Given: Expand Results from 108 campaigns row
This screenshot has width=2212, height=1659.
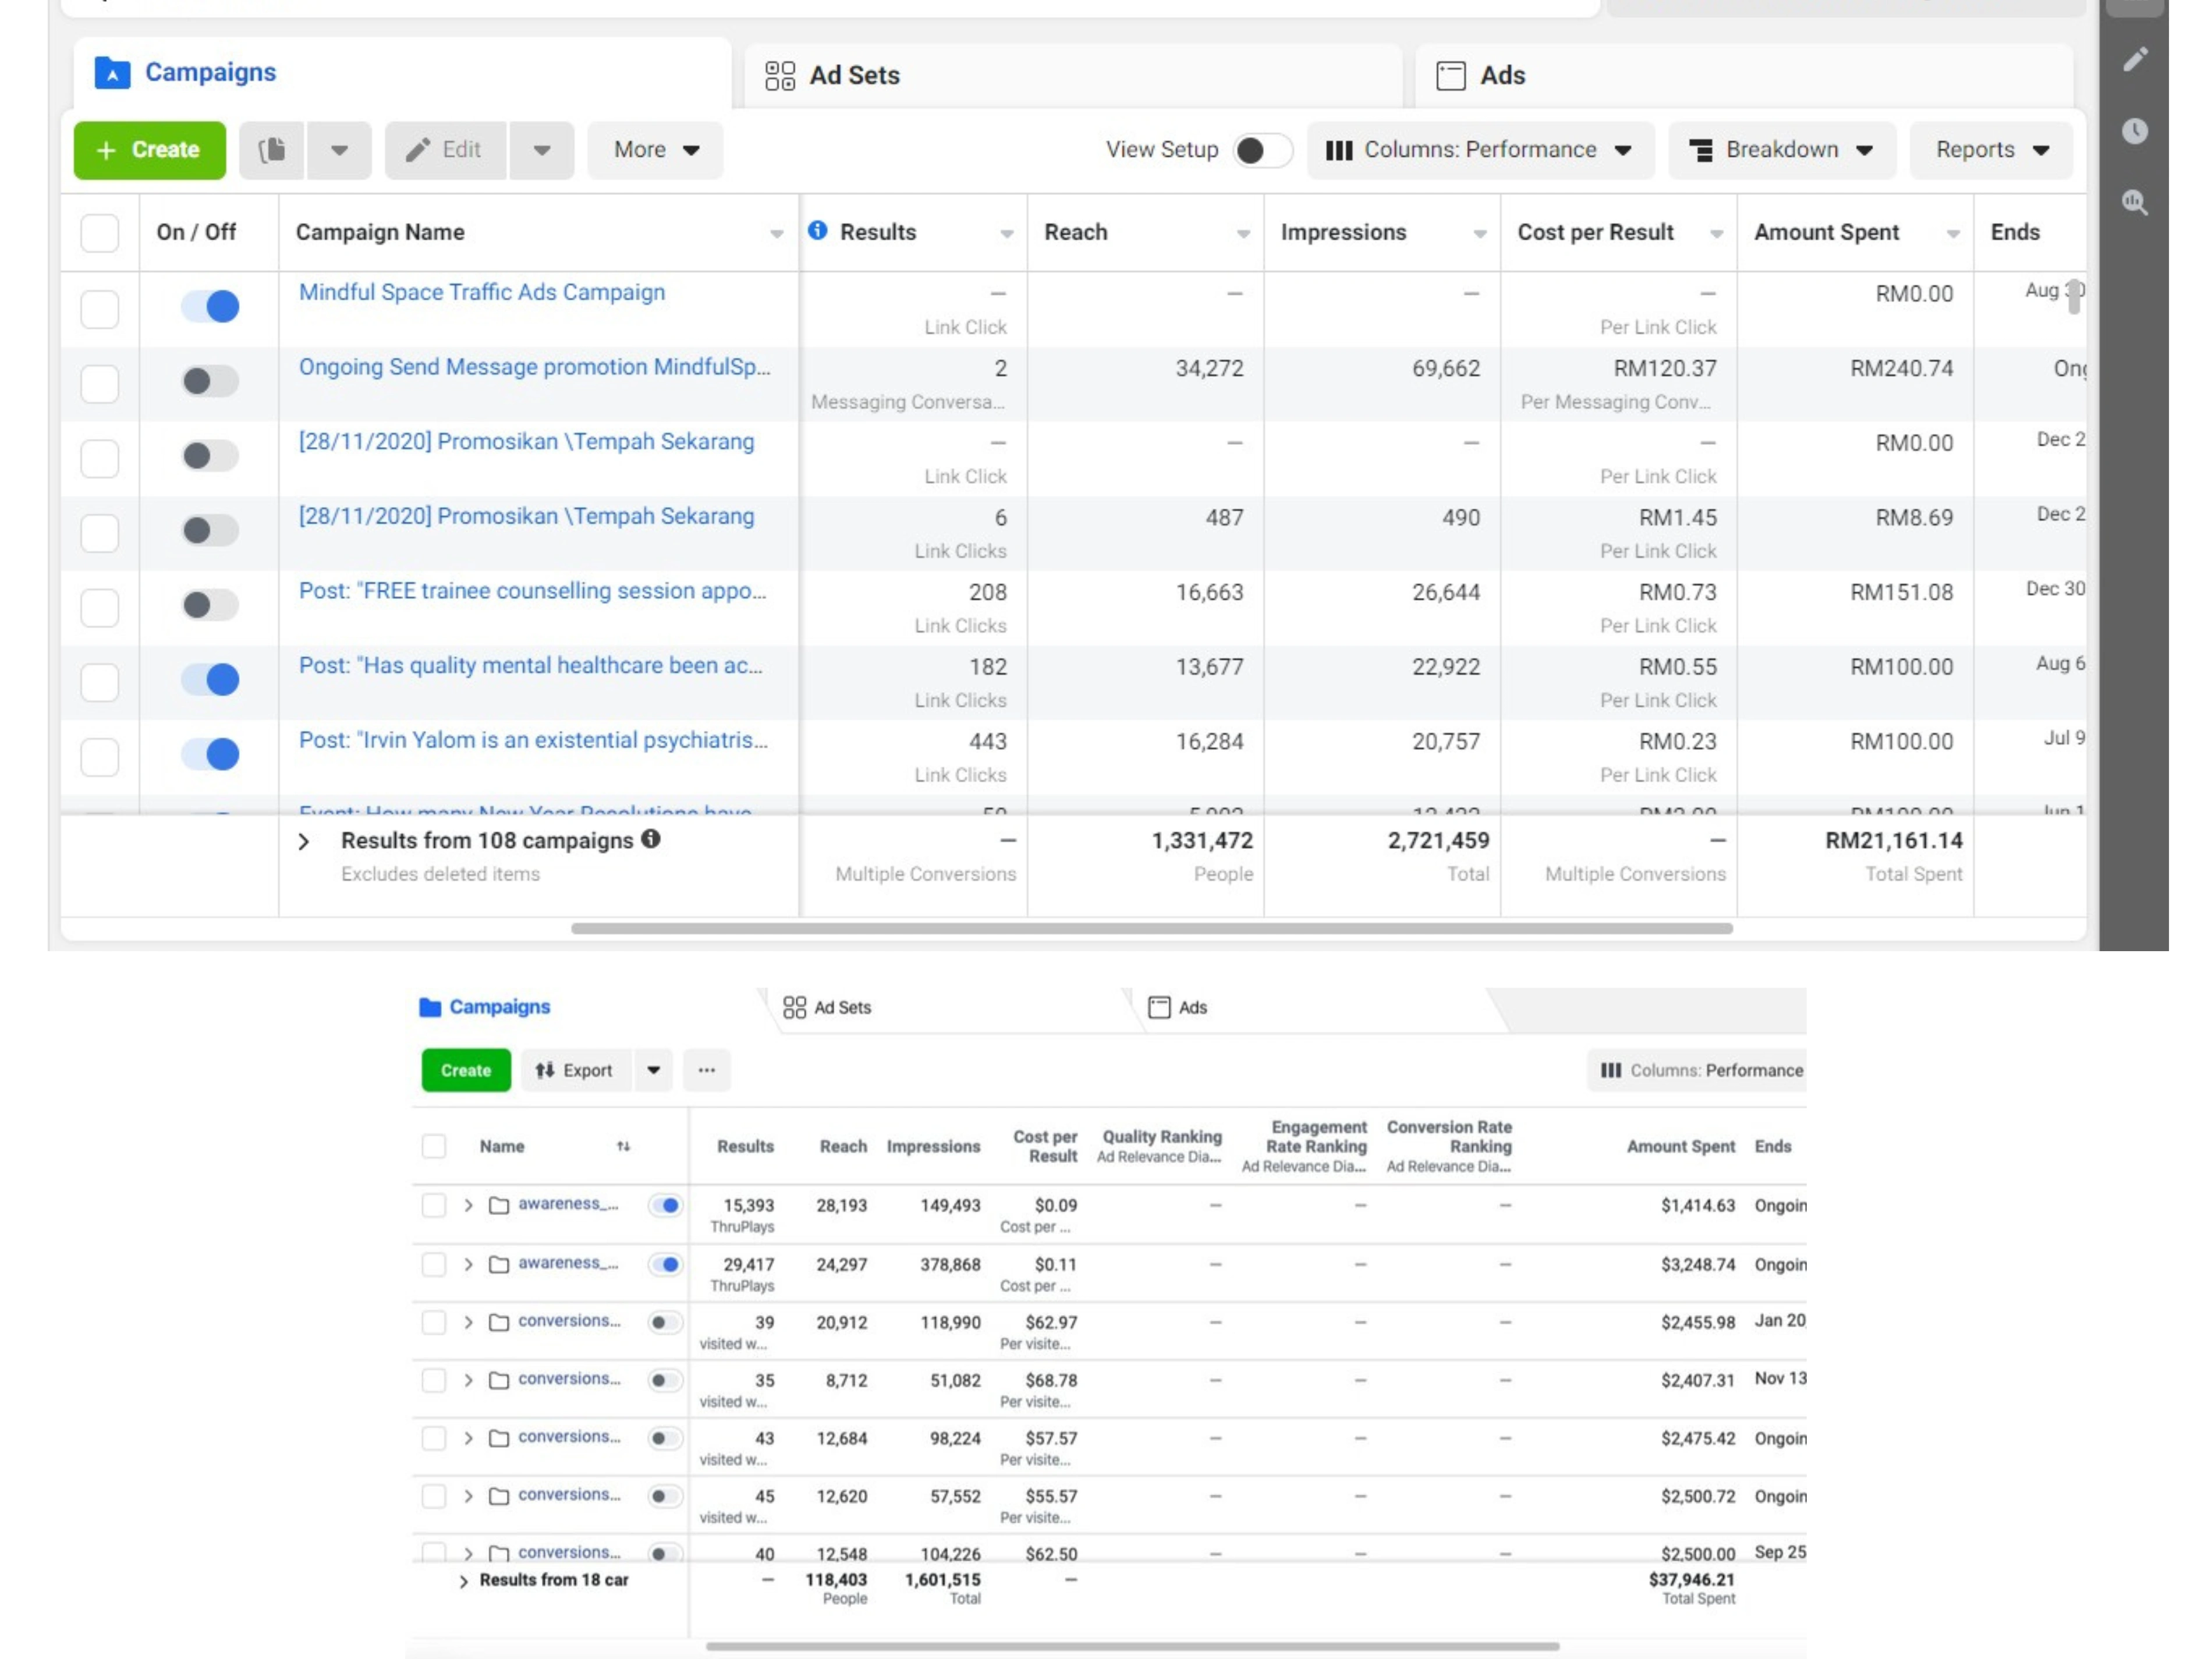Looking at the screenshot, I should (304, 842).
